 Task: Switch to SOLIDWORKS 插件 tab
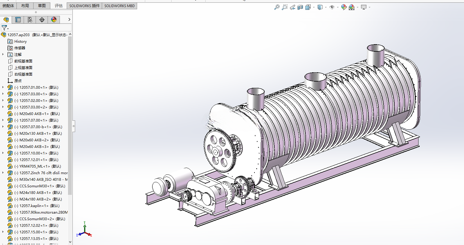[x=84, y=6]
